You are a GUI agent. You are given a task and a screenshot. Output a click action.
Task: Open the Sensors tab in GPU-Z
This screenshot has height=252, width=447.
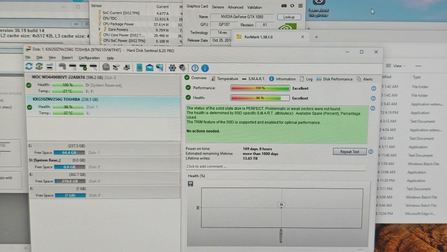click(x=218, y=7)
